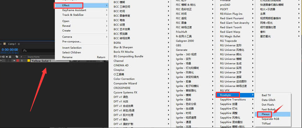Open the Create submenu
The width and height of the screenshot is (302, 128).
pyautogui.click(x=82, y=31)
